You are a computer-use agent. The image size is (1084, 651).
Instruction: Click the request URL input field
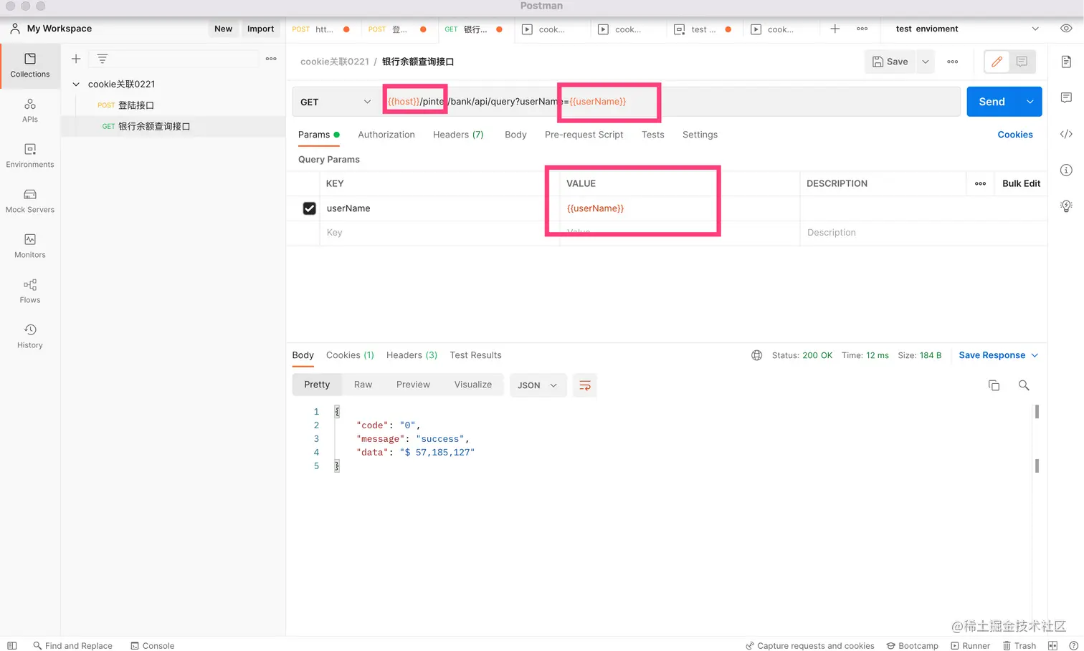click(670, 102)
